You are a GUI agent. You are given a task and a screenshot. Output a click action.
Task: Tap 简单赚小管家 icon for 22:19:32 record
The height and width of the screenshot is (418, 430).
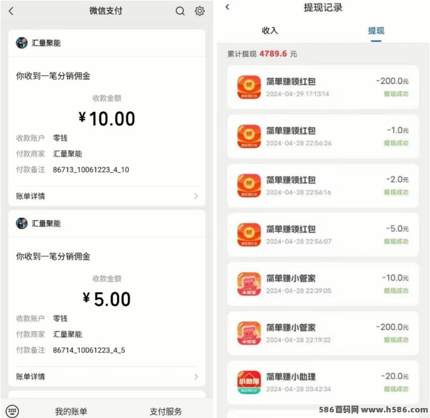[249, 333]
